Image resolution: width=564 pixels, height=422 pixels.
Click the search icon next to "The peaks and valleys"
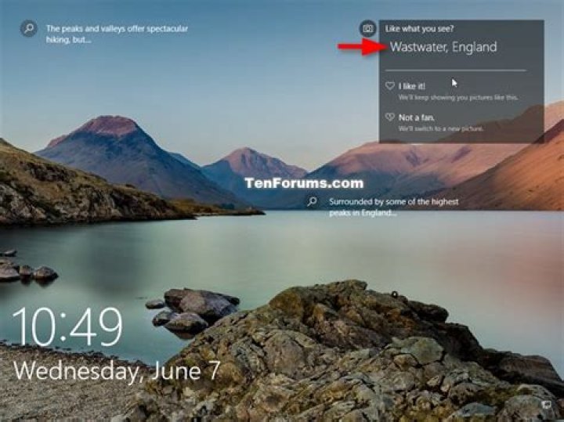[29, 28]
